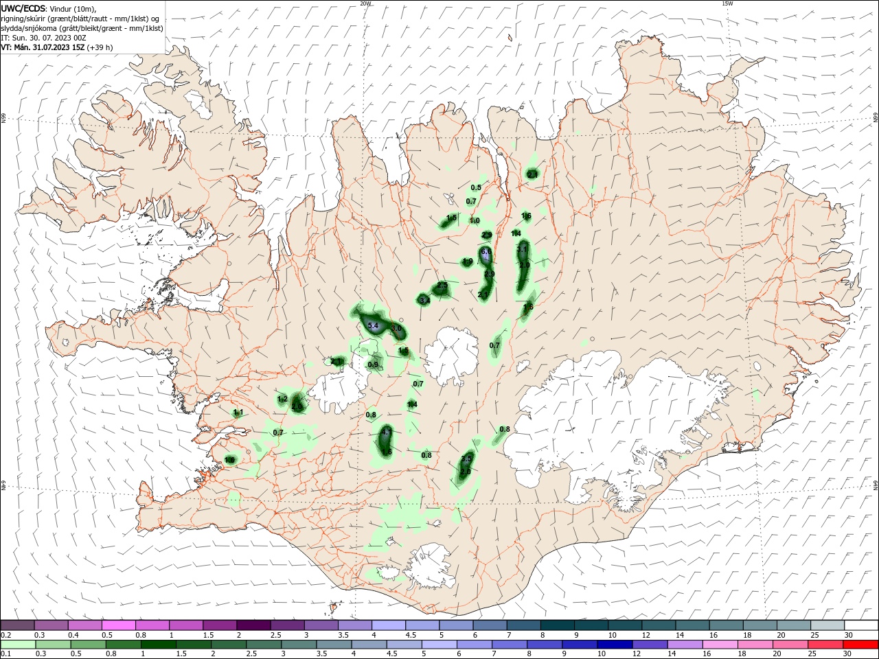879x659 pixels.
Task: Click the 3.0 value beside the 5.4 cell
Action: (396, 329)
